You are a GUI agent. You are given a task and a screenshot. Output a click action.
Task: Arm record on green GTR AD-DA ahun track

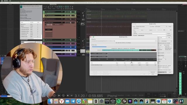tap(46, 12)
